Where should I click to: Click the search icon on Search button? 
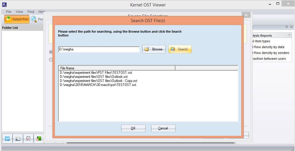point(173,49)
